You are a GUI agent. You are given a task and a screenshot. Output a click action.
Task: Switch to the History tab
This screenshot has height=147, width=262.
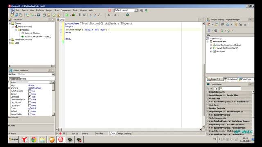pos(128,134)
